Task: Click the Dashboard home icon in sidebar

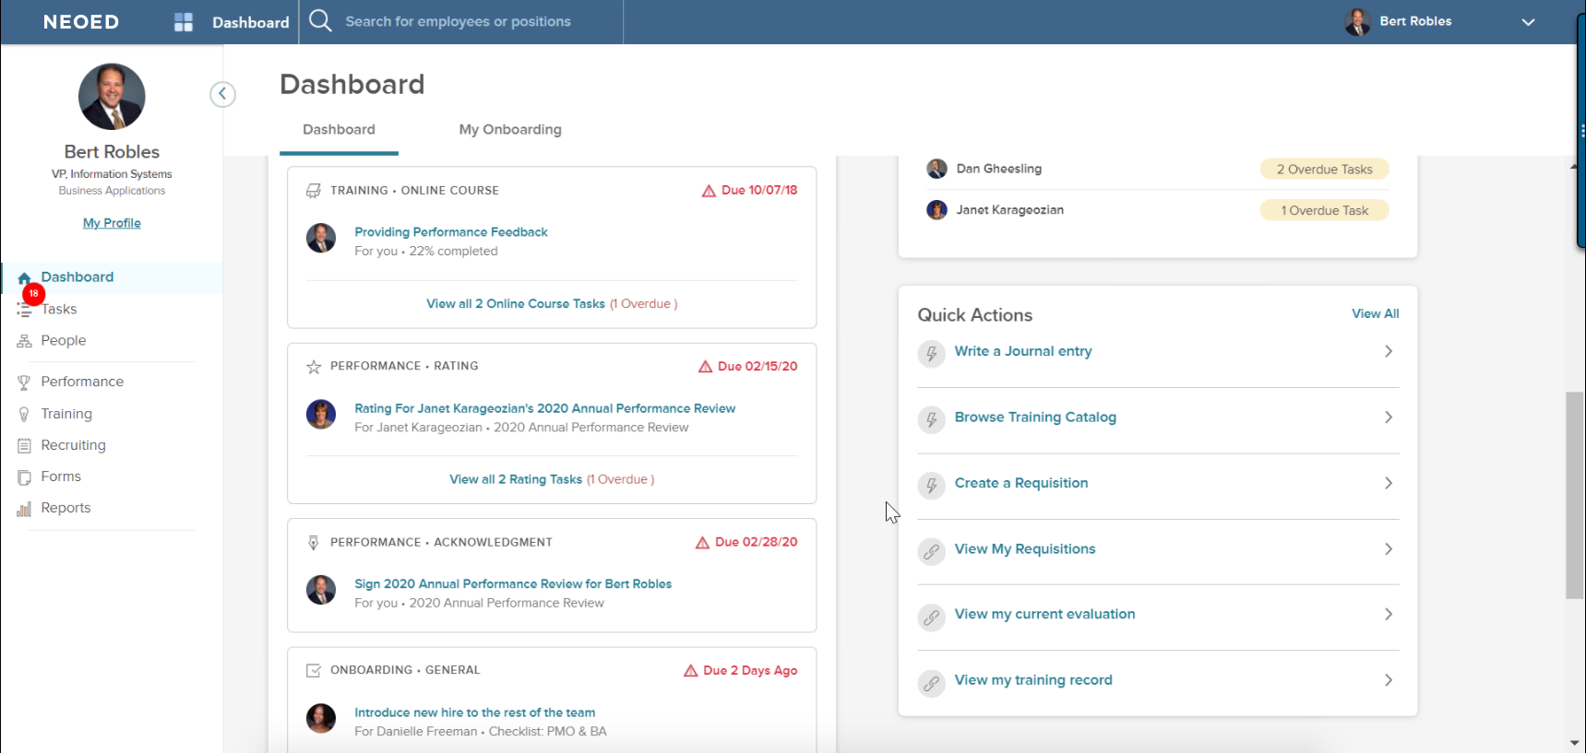Action: pyautogui.click(x=24, y=277)
